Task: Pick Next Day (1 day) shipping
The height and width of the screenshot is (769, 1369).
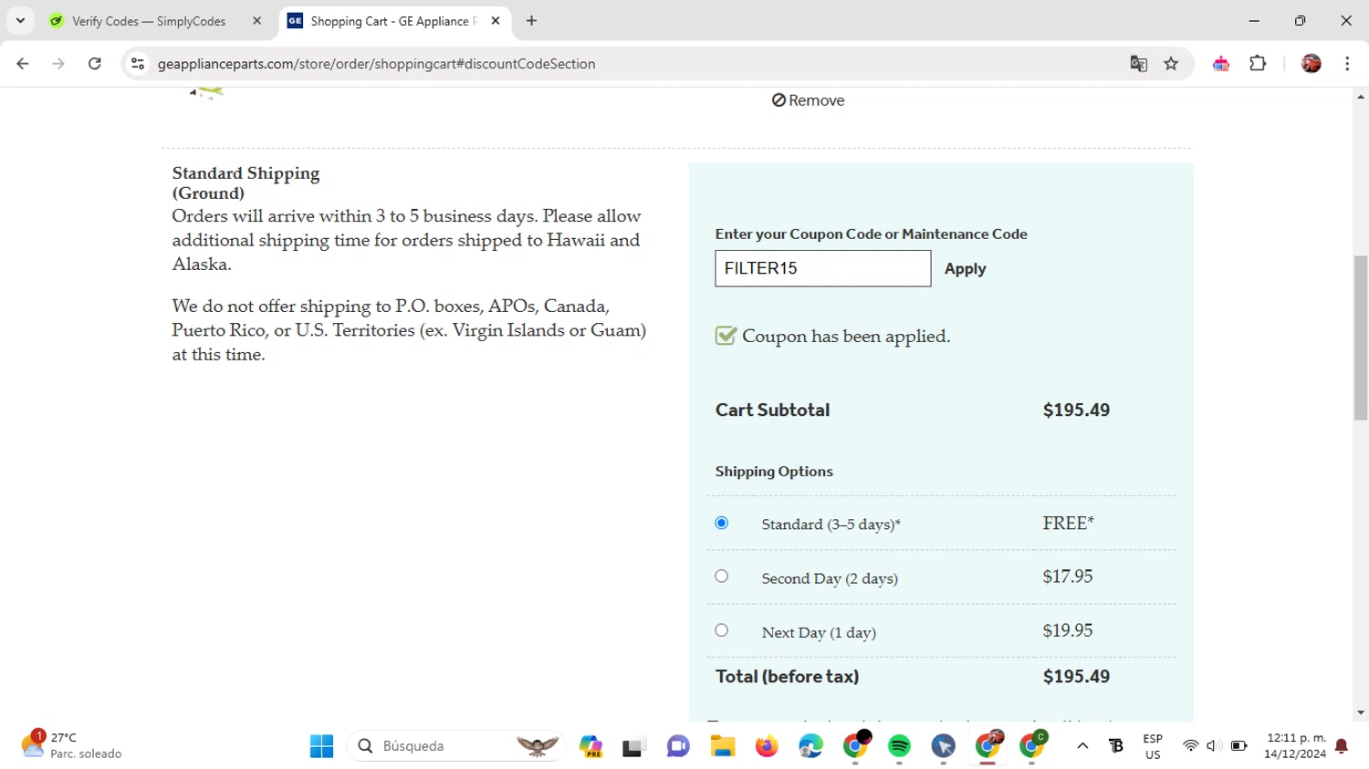Action: point(722,630)
